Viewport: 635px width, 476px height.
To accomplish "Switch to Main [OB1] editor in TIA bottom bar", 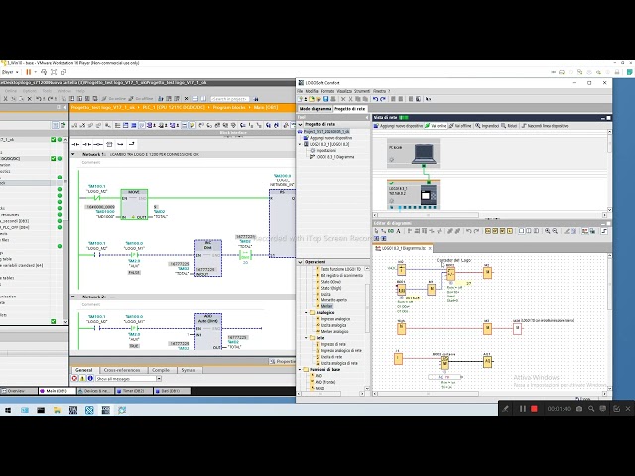I will coord(57,391).
